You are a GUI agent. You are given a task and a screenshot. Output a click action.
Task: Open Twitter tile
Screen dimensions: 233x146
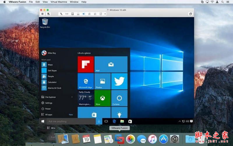click(x=119, y=81)
